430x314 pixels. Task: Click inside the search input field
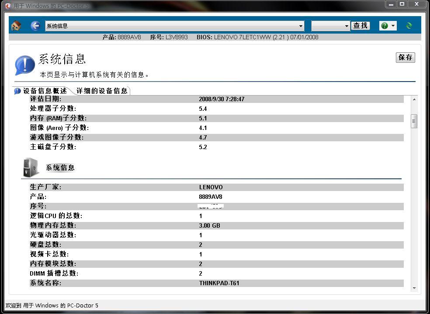pos(328,26)
